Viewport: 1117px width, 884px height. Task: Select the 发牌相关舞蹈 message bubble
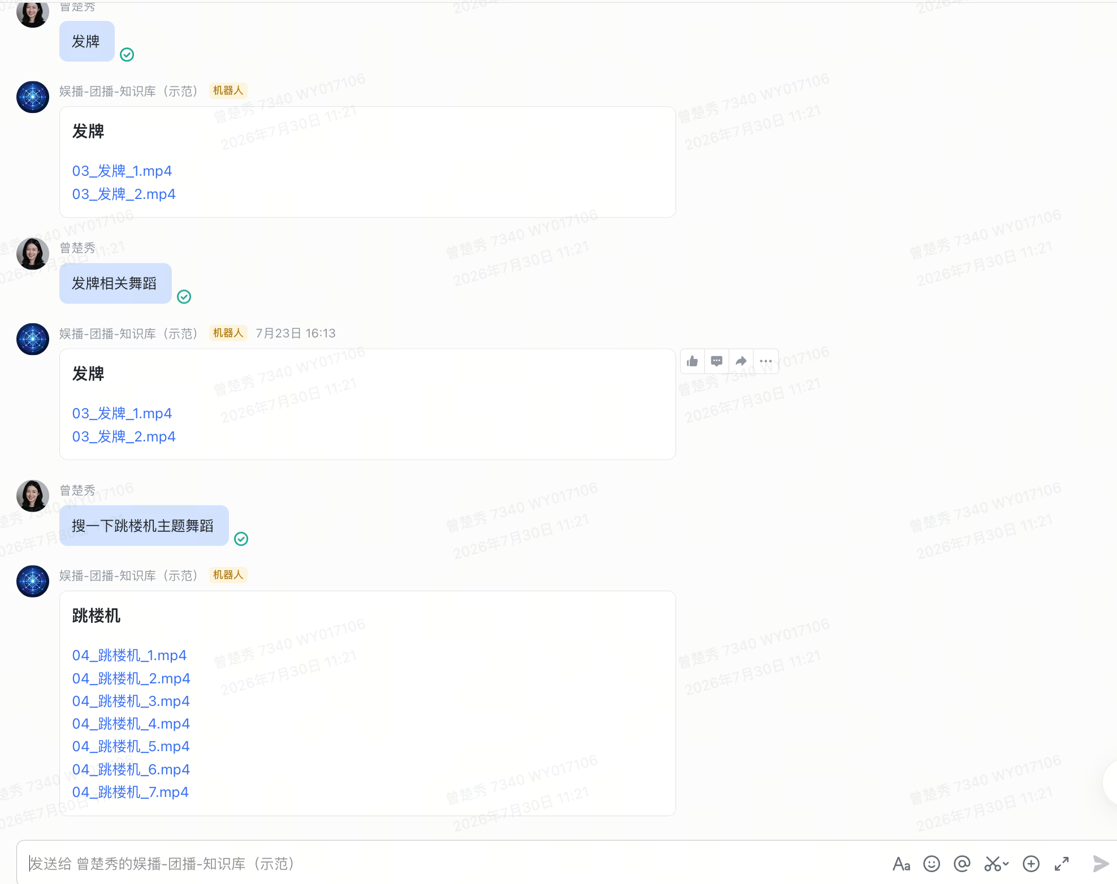115,283
